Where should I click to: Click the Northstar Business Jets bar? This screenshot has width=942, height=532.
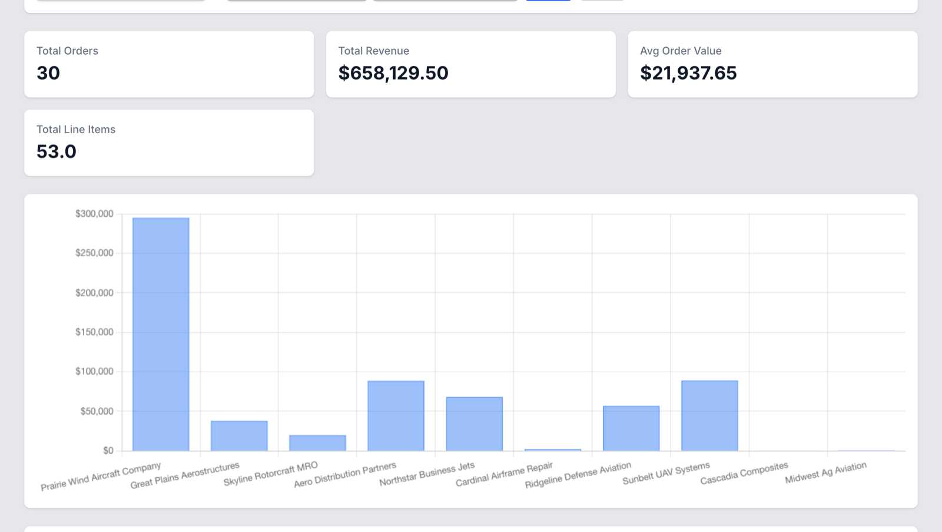[474, 424]
